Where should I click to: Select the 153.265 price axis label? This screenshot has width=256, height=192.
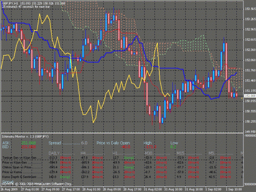[x=250, y=19]
